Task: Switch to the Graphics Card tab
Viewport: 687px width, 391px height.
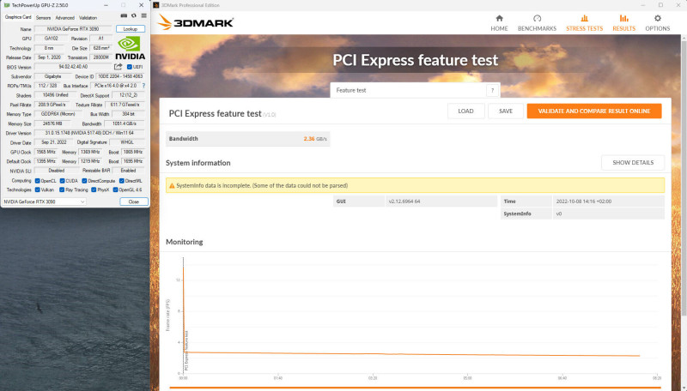Action: 18,17
